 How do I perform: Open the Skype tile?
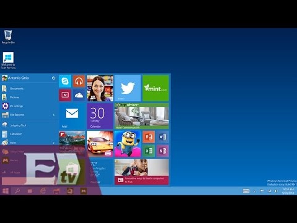65,81
